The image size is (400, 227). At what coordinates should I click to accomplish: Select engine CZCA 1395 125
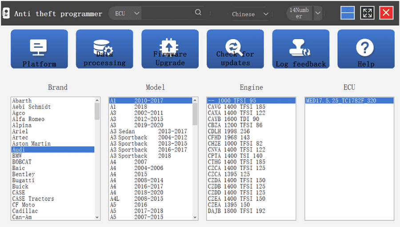tap(251, 174)
